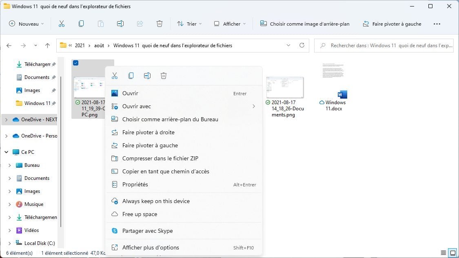Select Ouvrir in the context menu
Image resolution: width=459 pixels, height=258 pixels.
tap(184, 94)
